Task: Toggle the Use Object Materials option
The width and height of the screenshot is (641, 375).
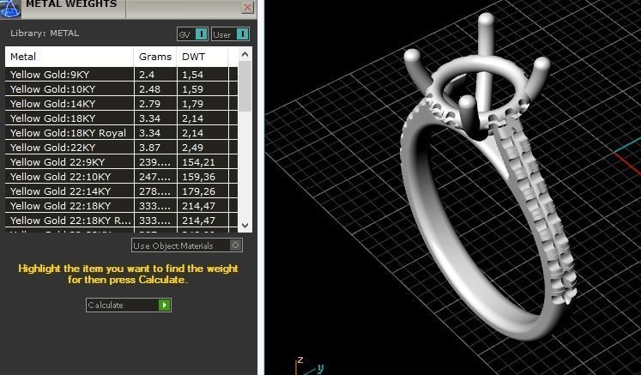Action: pos(187,245)
